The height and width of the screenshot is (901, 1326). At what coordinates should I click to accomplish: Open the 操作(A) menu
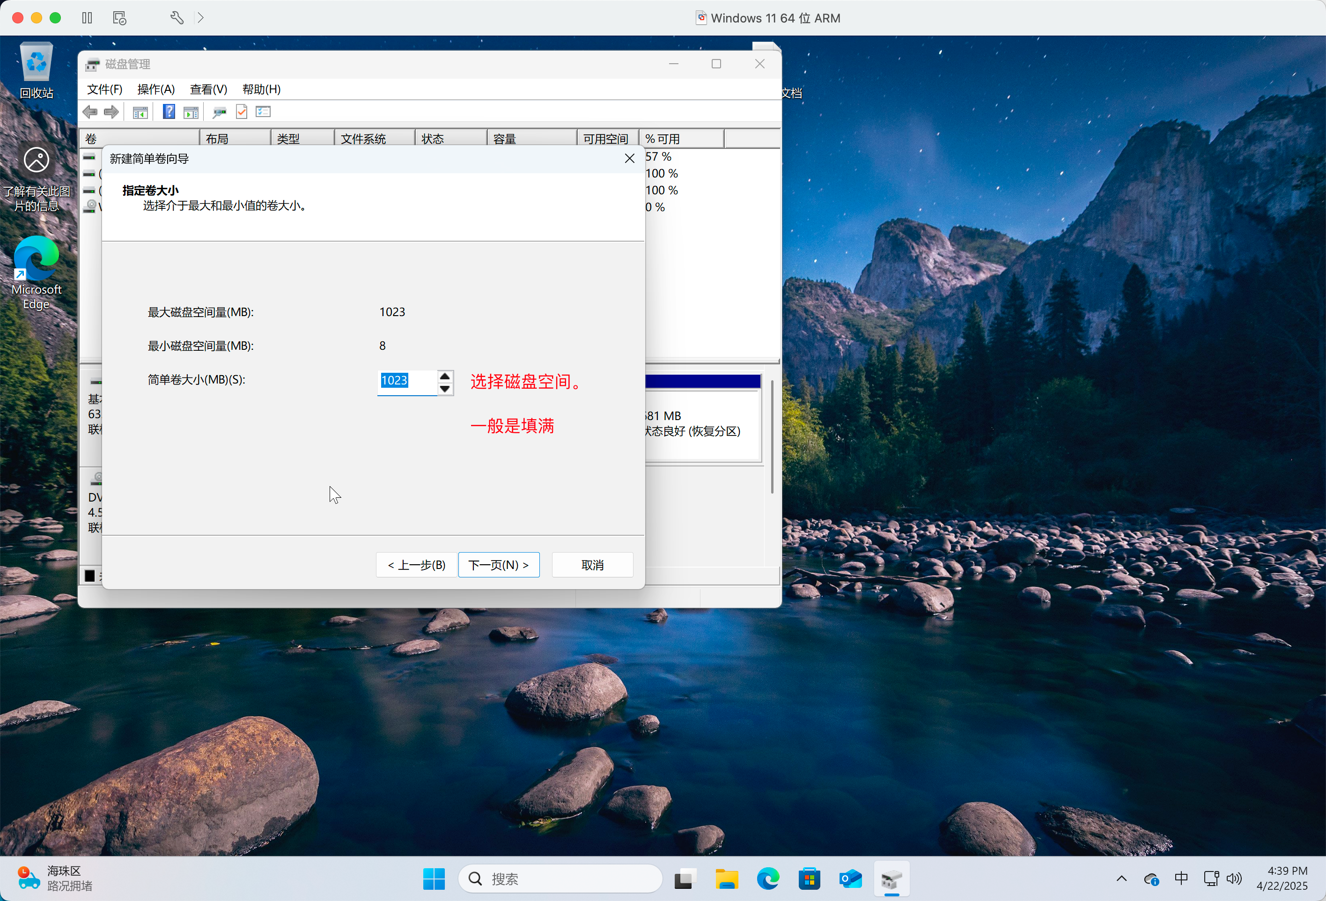[156, 89]
